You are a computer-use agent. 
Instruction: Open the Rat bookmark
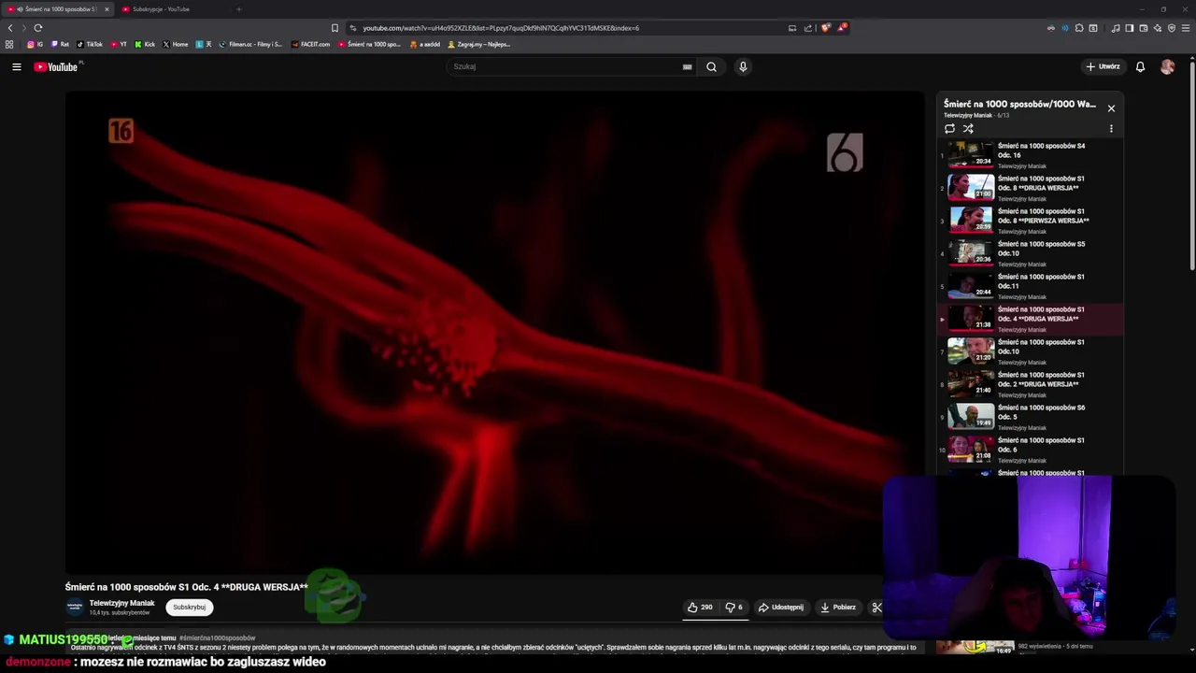(x=61, y=44)
